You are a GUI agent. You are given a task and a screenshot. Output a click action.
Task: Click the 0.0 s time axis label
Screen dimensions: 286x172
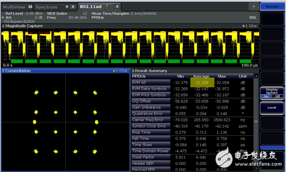click(x=8, y=65)
